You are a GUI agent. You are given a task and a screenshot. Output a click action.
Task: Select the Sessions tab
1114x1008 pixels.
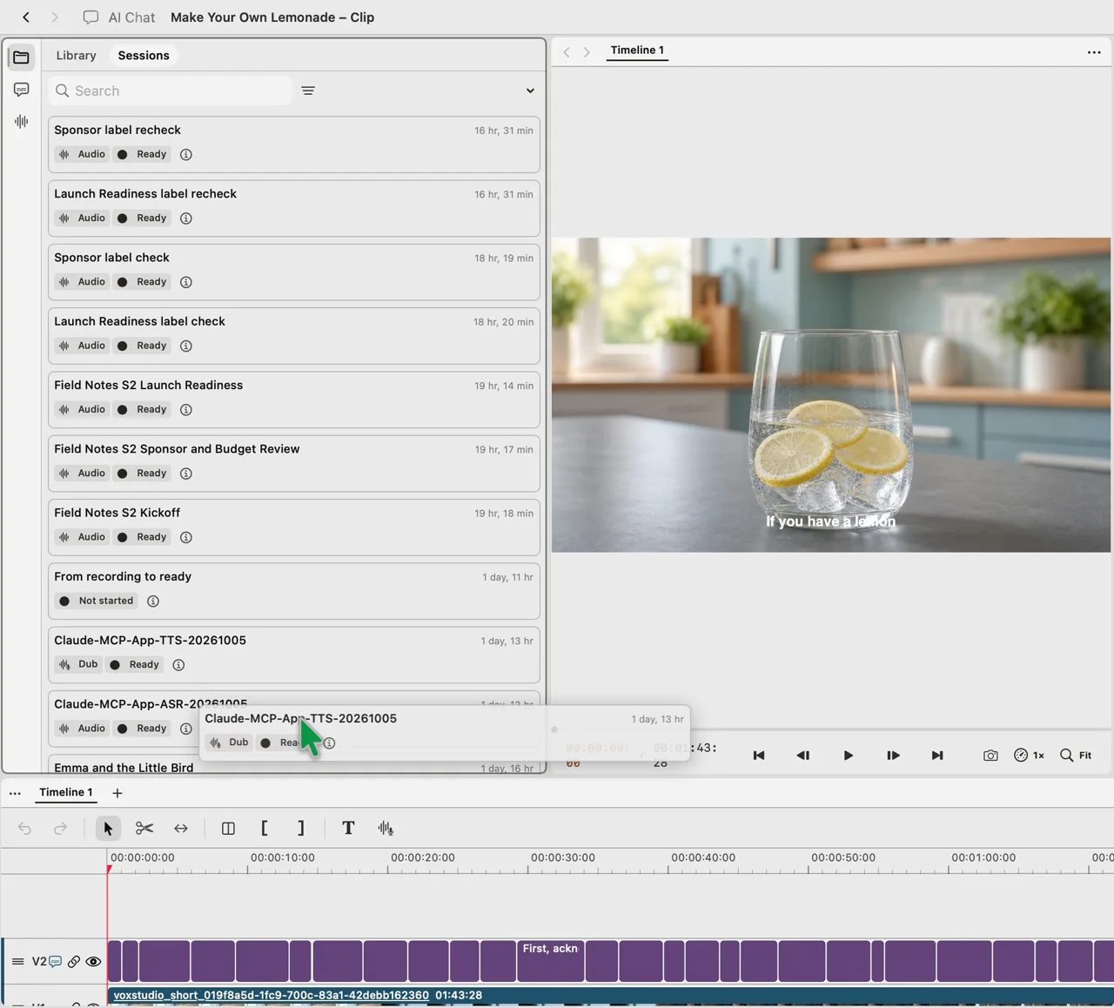(144, 56)
